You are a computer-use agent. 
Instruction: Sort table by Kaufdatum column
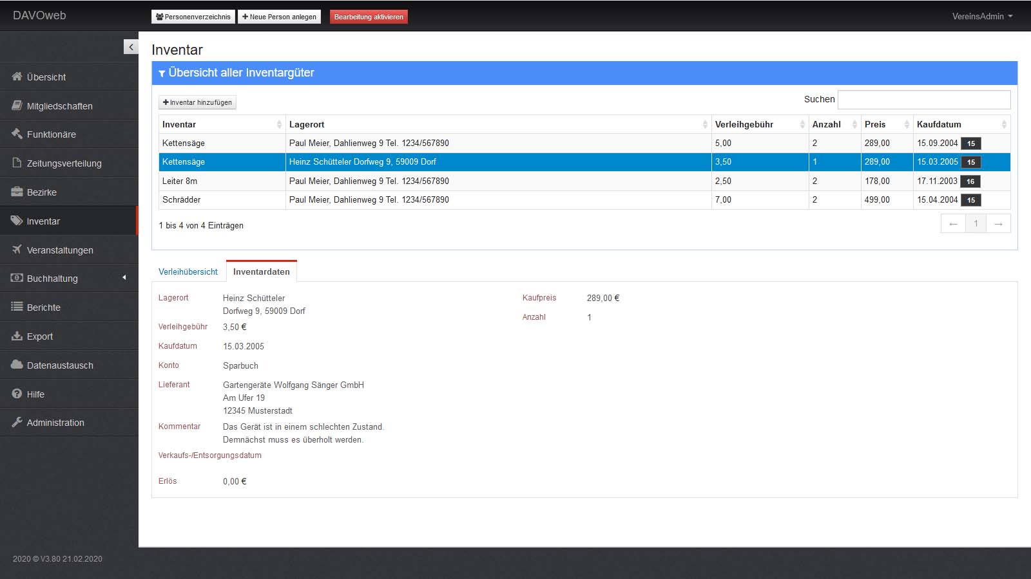(x=961, y=124)
